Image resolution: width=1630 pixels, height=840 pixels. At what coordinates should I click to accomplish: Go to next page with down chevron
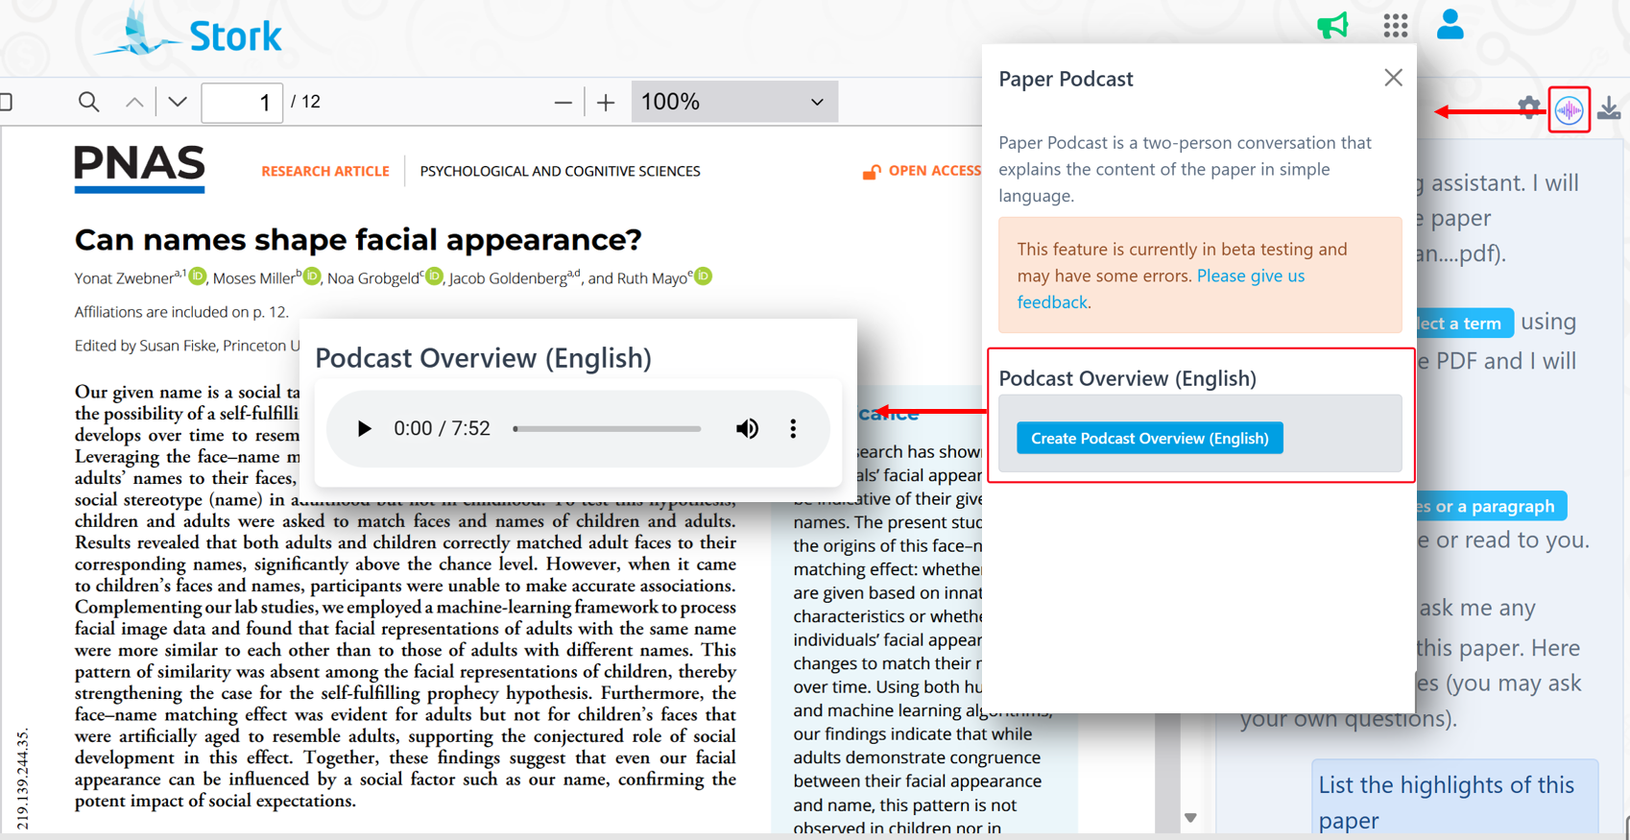click(x=178, y=102)
